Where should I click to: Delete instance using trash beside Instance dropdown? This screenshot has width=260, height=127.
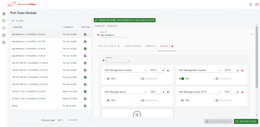point(104,60)
